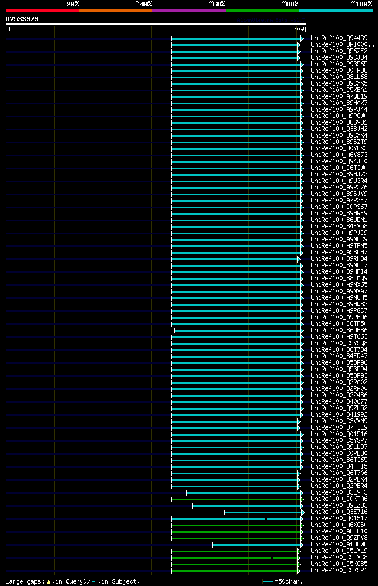
Task: Click the white query sequence bar
Action: (156, 24)
